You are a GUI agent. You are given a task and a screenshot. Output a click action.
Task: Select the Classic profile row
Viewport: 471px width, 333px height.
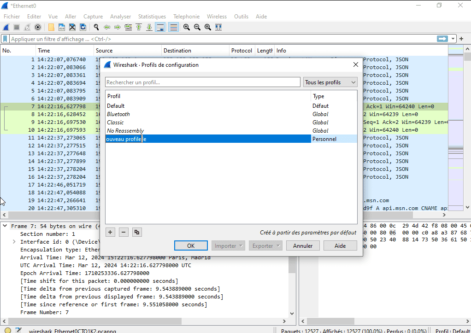(x=231, y=122)
